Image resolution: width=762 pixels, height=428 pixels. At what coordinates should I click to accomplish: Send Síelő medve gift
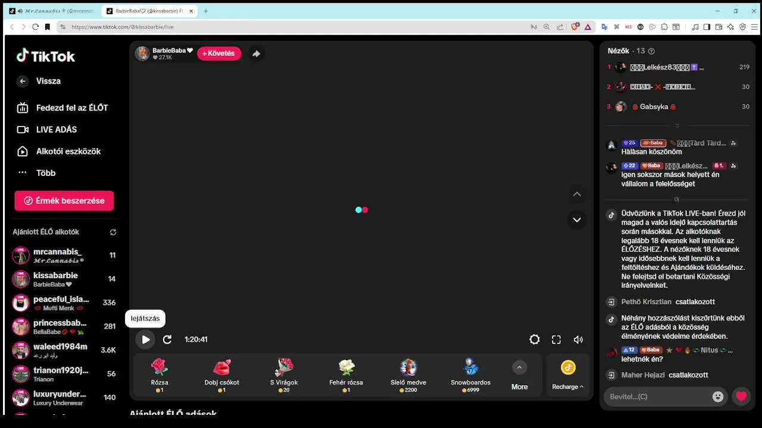pyautogui.click(x=408, y=374)
